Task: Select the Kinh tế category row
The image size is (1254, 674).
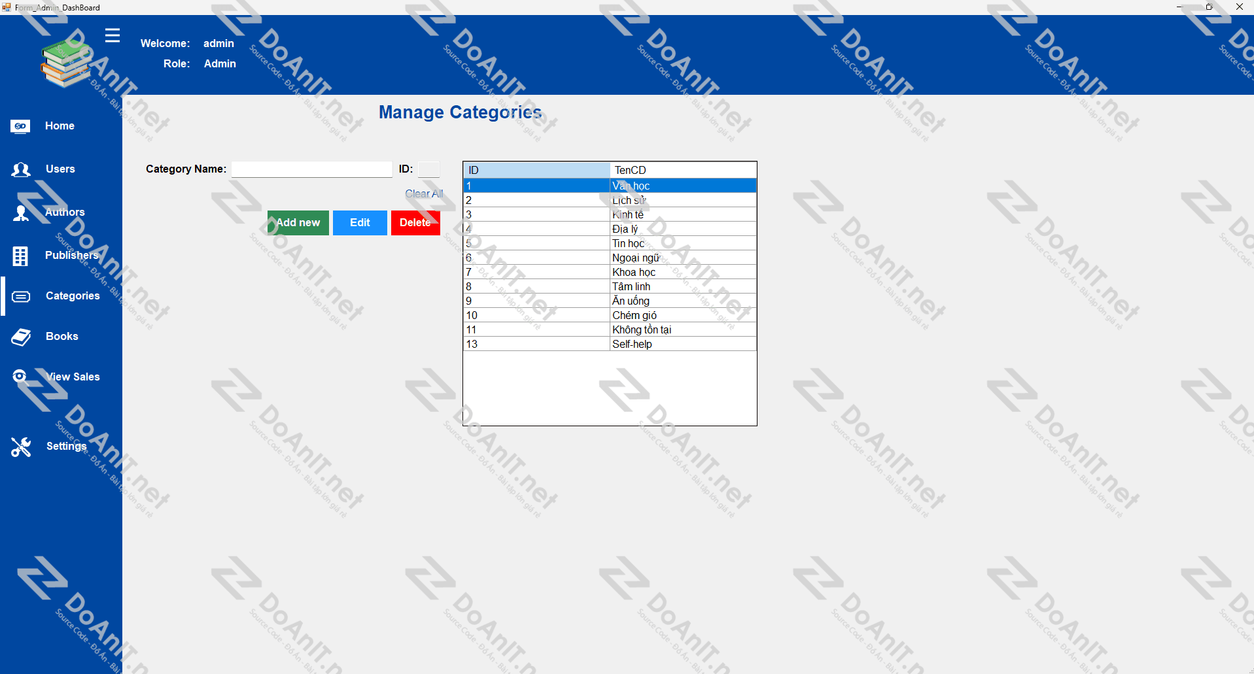Action: click(x=610, y=214)
